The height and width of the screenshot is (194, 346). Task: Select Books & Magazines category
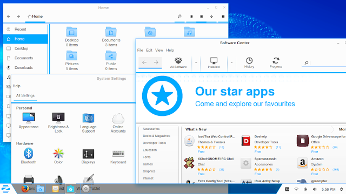(x=156, y=136)
